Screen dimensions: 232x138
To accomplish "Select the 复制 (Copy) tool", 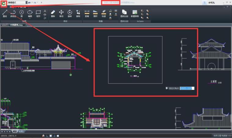I will [x=78, y=13].
